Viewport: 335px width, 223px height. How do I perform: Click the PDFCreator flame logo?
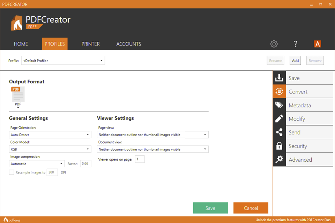(17, 23)
